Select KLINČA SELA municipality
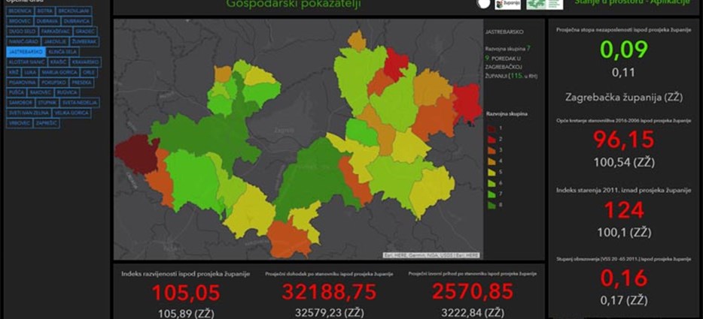This screenshot has height=319, width=703. pyautogui.click(x=62, y=52)
